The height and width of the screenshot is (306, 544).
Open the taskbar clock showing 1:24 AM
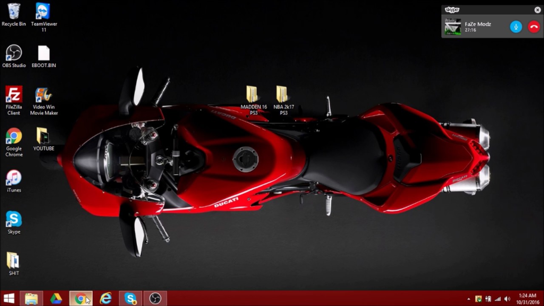tap(527, 299)
